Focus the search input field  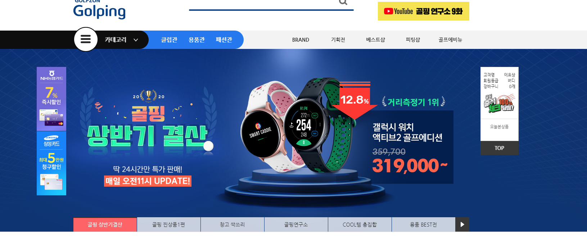click(263, 4)
